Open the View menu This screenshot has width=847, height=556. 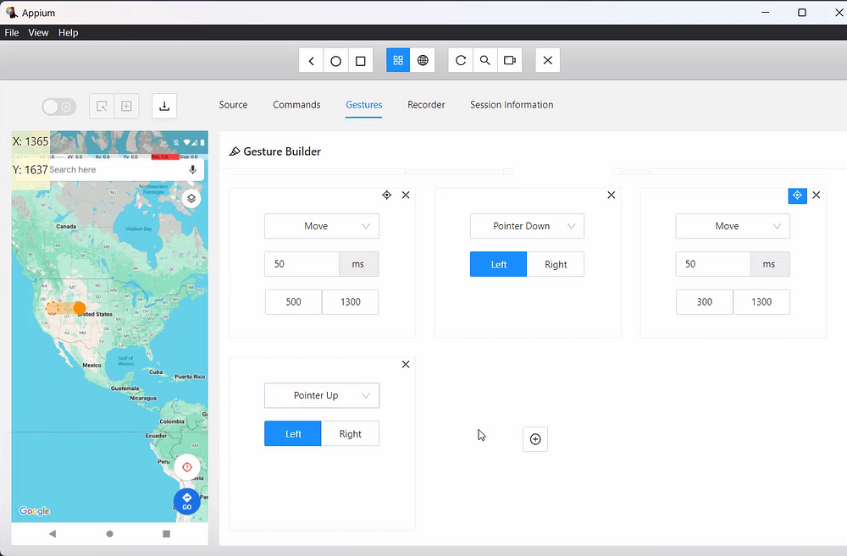(x=38, y=32)
